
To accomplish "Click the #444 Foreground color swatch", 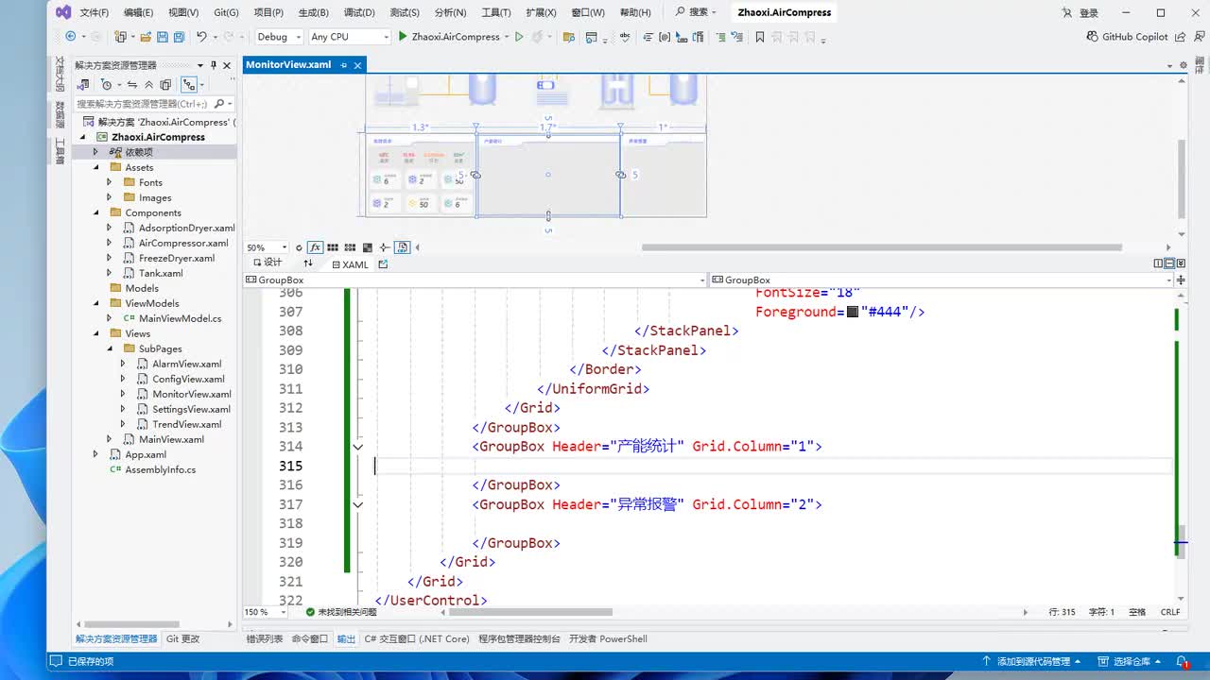I will pyautogui.click(x=852, y=312).
